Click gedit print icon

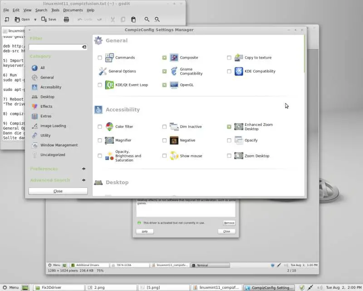[66, 20]
